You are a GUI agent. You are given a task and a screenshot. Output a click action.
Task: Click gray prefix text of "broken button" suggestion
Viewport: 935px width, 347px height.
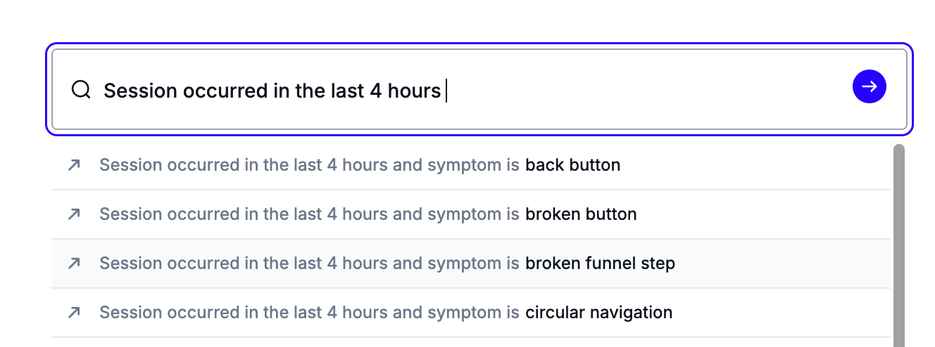tap(310, 215)
